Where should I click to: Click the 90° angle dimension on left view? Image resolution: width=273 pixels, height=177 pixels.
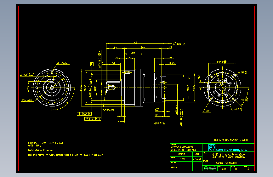click(68, 103)
